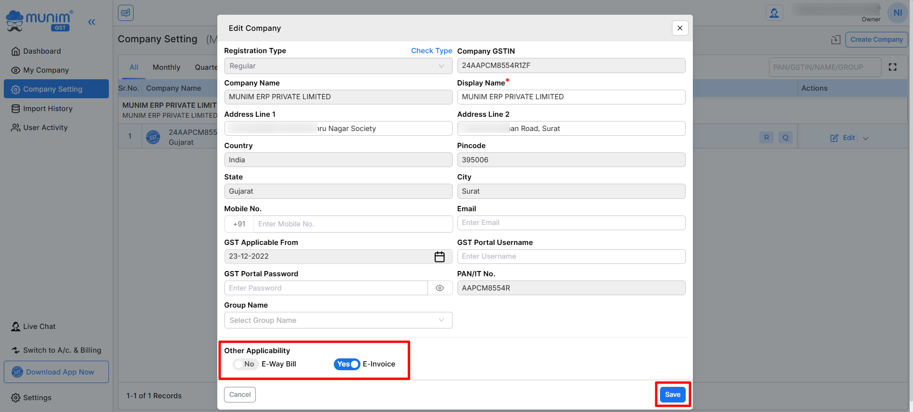Screen dimensions: 913x412
Task: Click the Cancel button in the dialog
Action: click(x=240, y=394)
